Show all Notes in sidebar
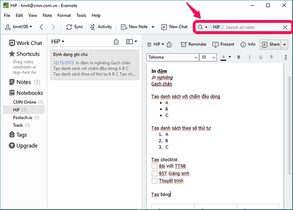The height and width of the screenshot is (210, 293). (x=24, y=82)
